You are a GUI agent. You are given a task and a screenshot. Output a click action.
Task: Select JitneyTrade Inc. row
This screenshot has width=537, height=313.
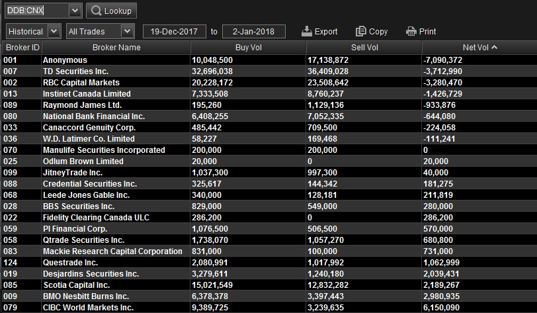pos(269,173)
